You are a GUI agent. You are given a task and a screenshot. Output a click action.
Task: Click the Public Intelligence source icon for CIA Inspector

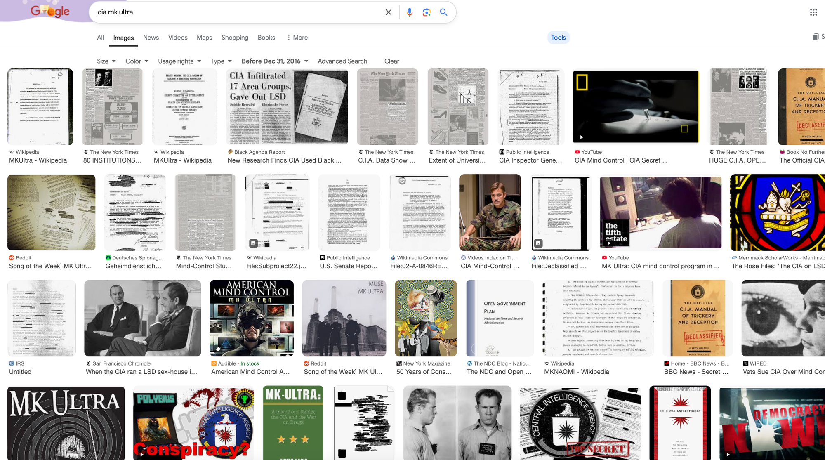[x=502, y=152]
